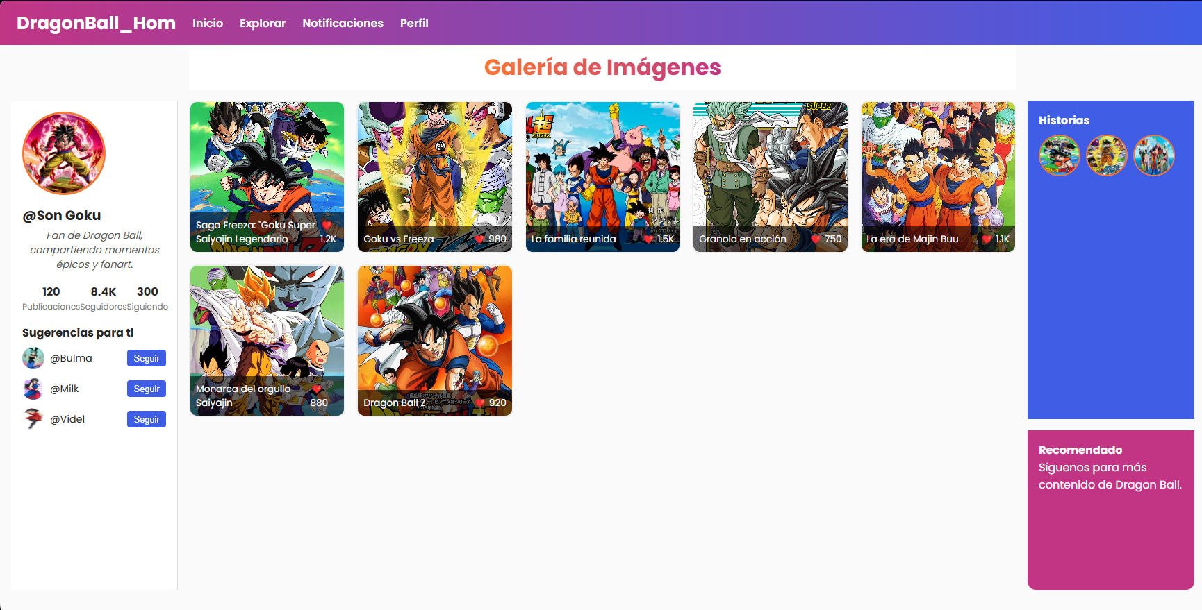Like Monarca del orgullo Saiyajin heart

317,389
